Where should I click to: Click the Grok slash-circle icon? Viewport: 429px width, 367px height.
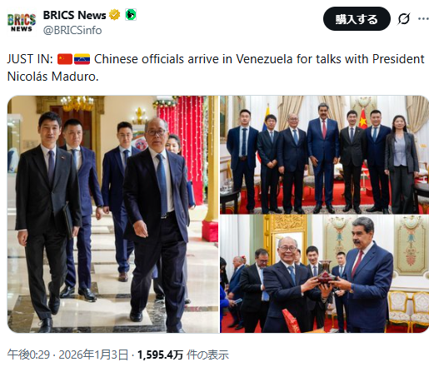click(403, 19)
